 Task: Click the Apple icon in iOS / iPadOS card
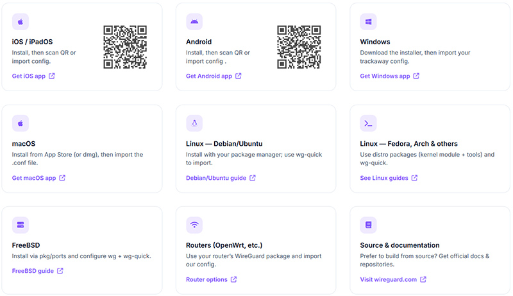tap(21, 22)
